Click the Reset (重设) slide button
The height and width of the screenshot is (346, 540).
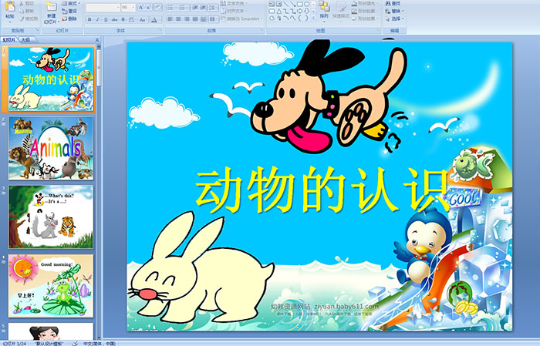(70, 11)
